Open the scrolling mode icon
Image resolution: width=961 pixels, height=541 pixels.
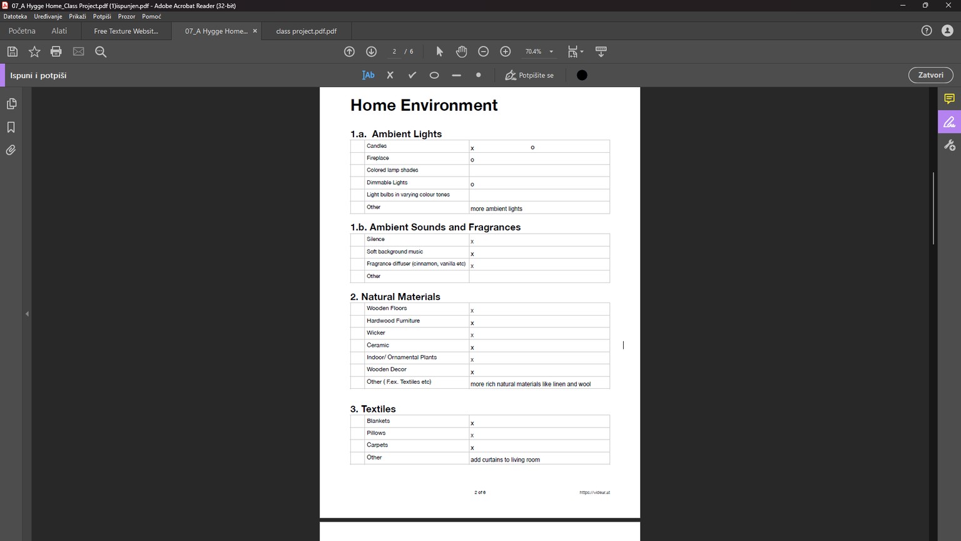[x=601, y=52]
